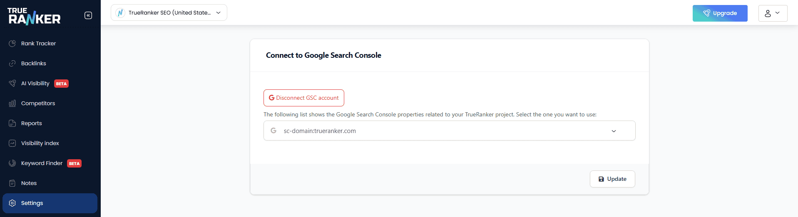Screen dimensions: 798x217
Task: Click the Reports document icon
Action: [12, 123]
